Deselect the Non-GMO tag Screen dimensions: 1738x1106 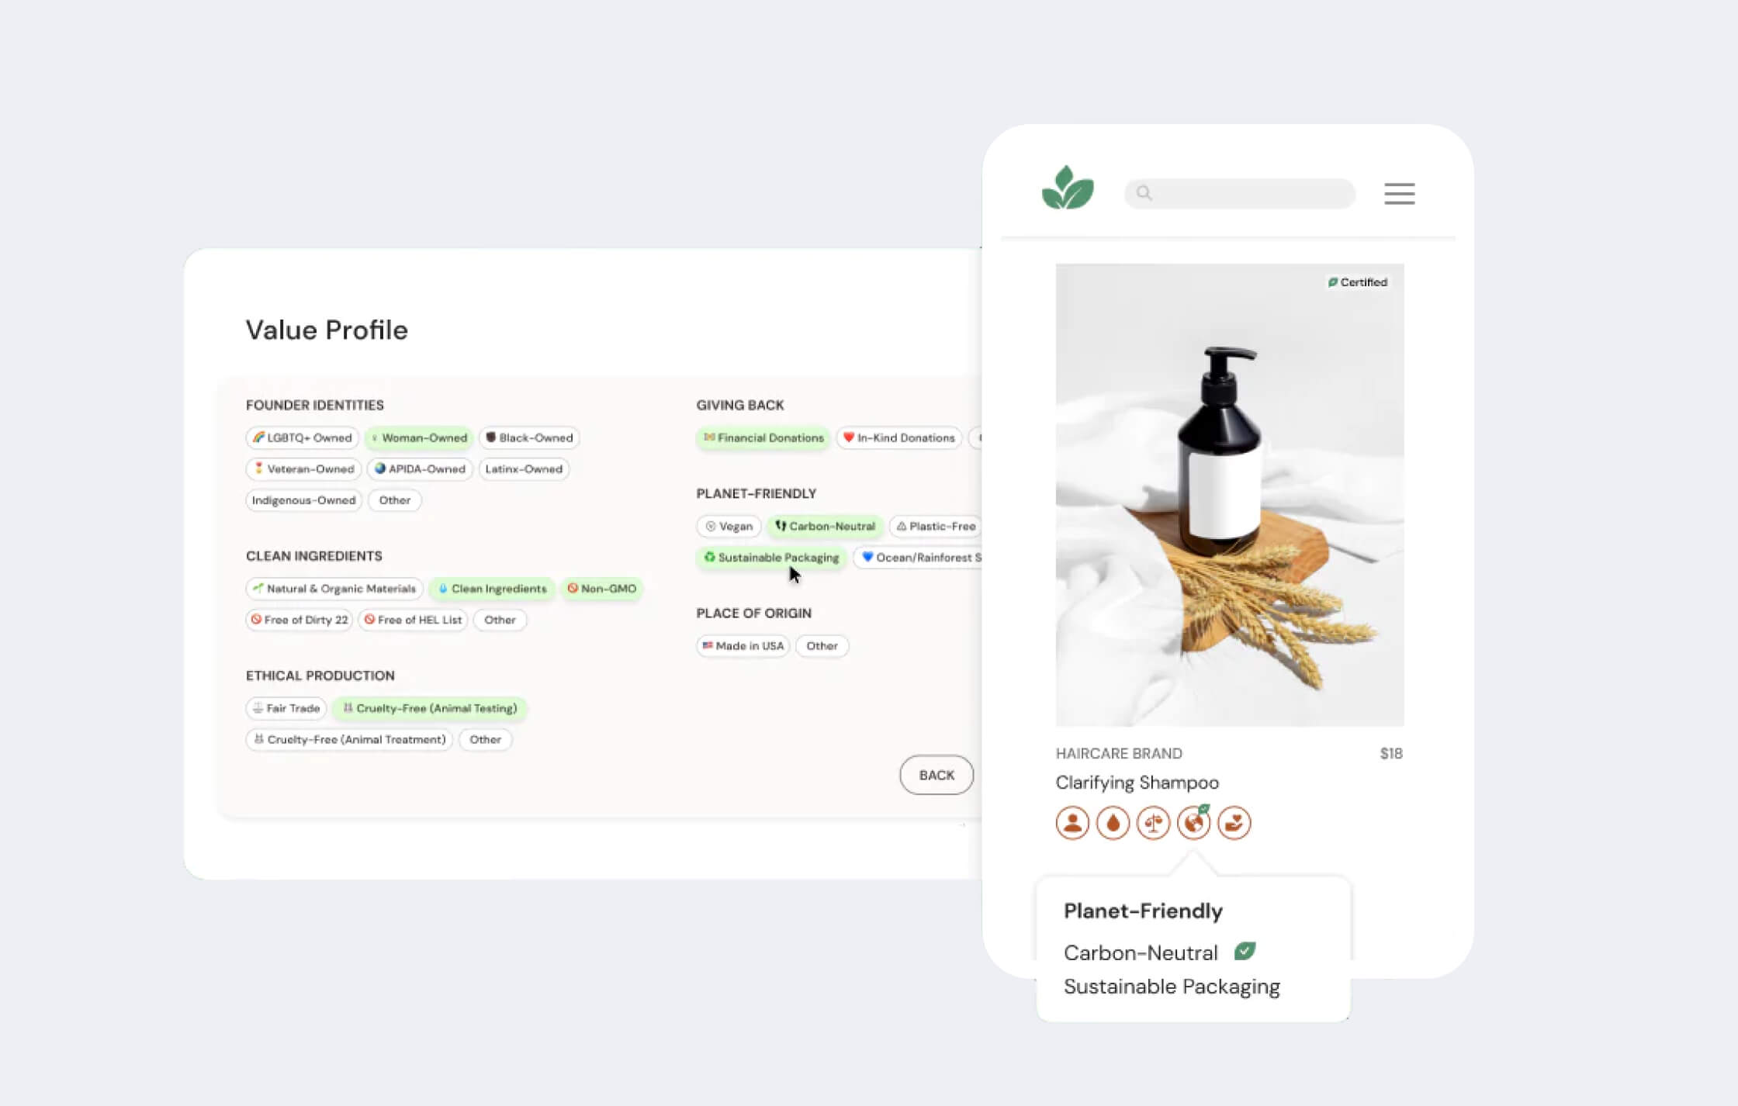point(602,589)
